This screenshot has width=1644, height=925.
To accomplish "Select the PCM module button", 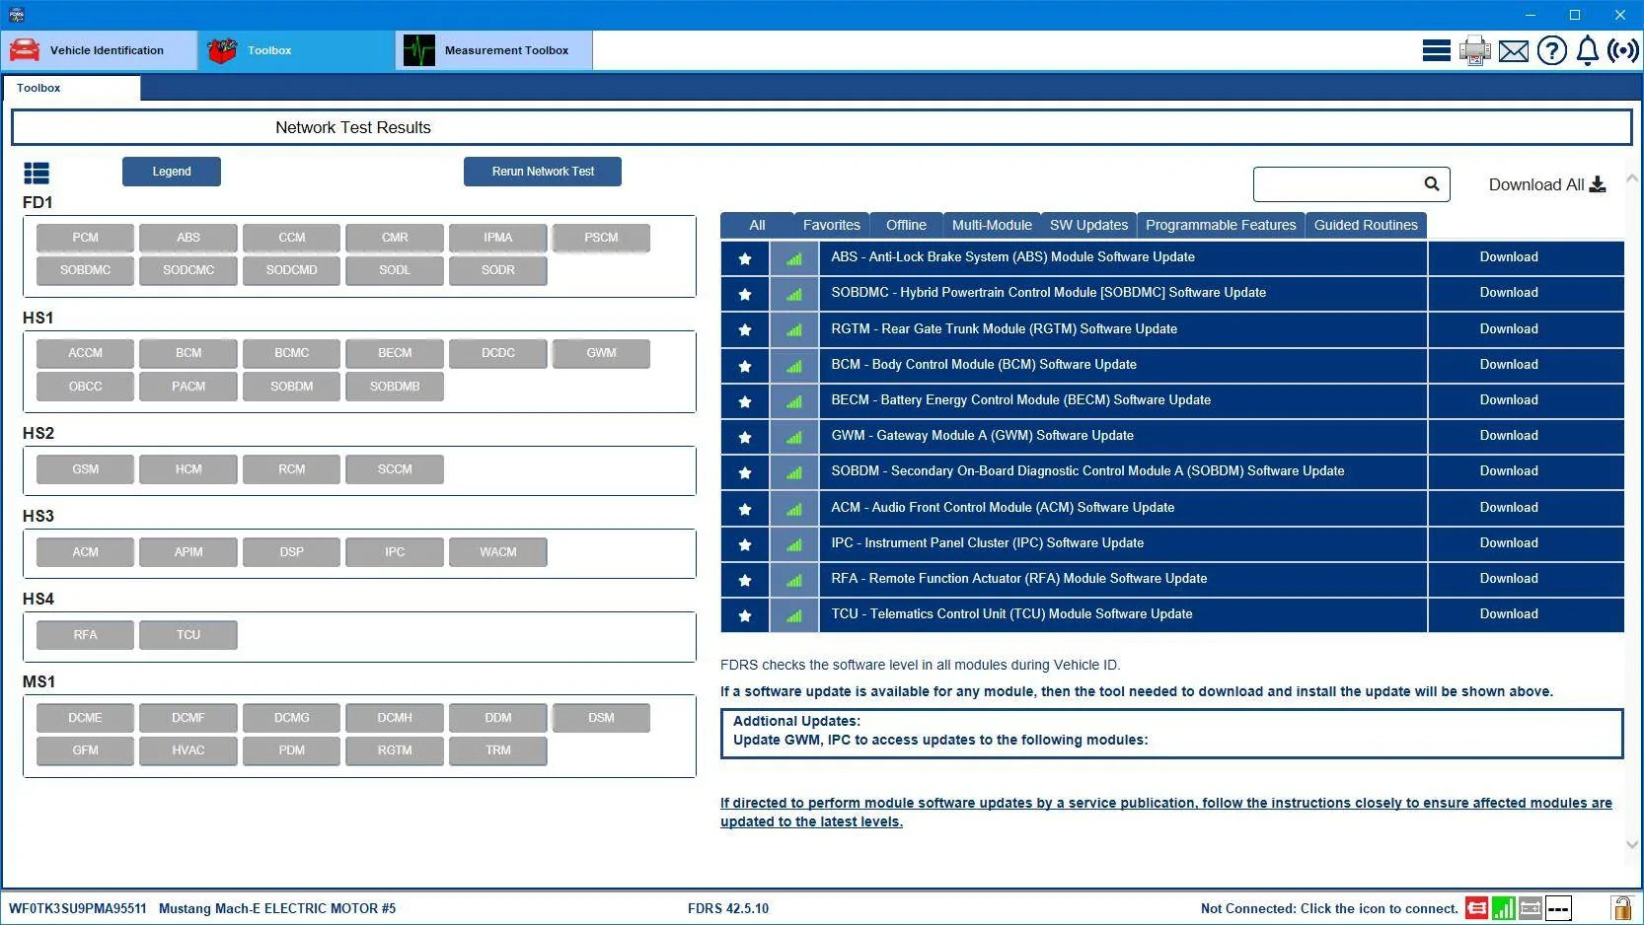I will click(x=86, y=238).
